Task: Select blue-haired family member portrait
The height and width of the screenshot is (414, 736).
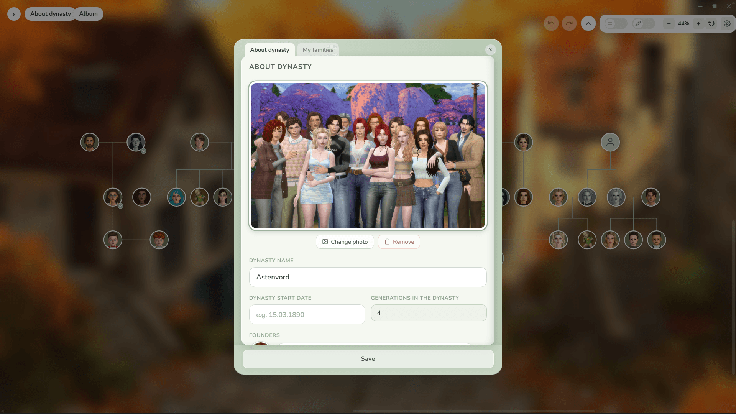Action: (176, 197)
